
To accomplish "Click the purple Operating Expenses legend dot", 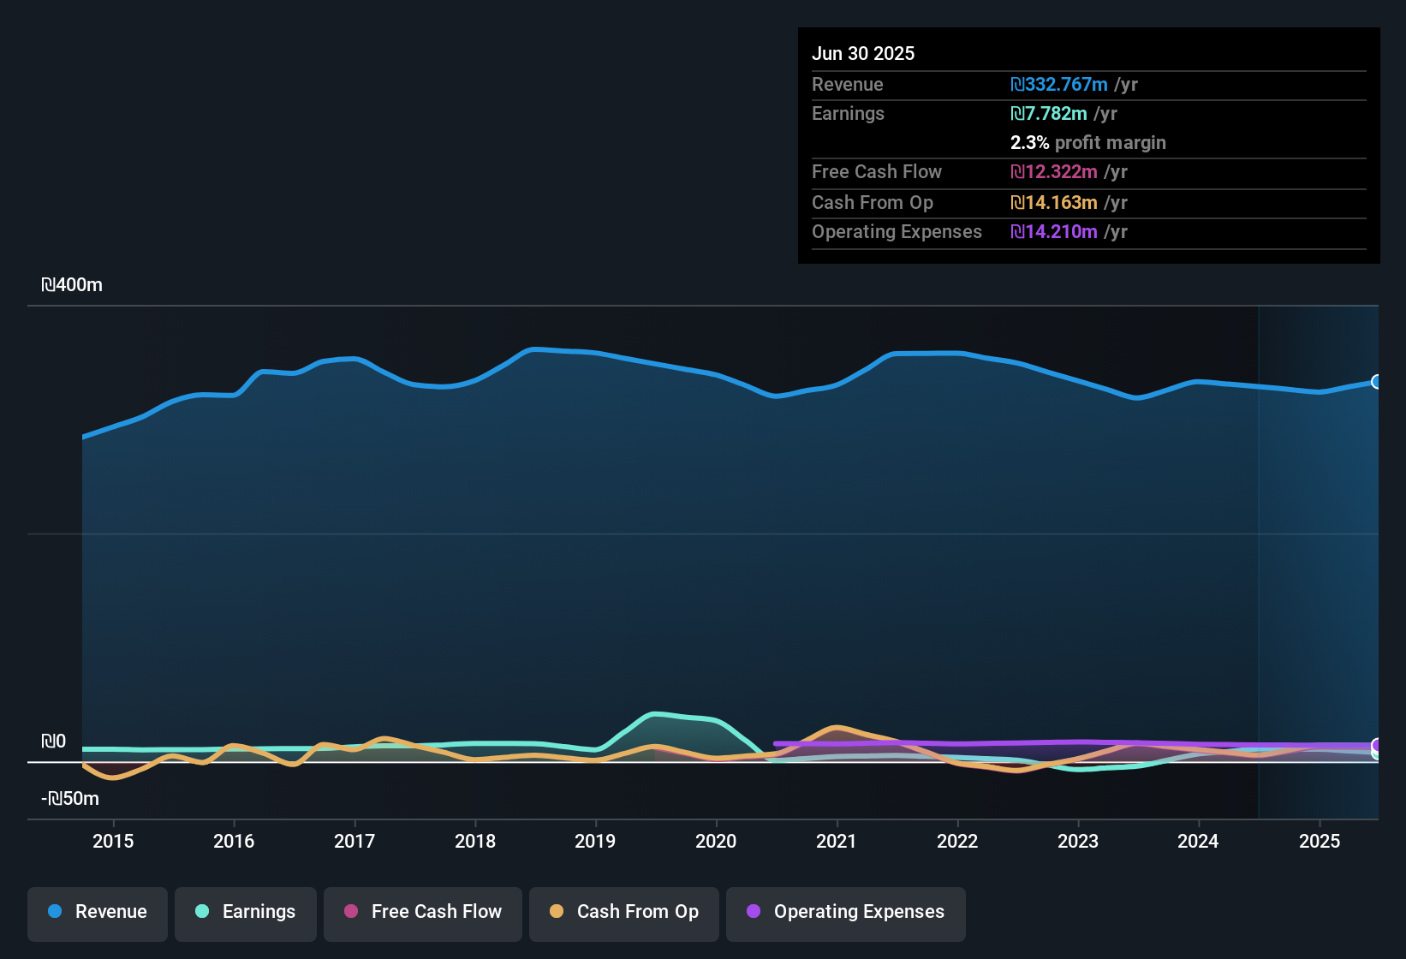I will [754, 912].
